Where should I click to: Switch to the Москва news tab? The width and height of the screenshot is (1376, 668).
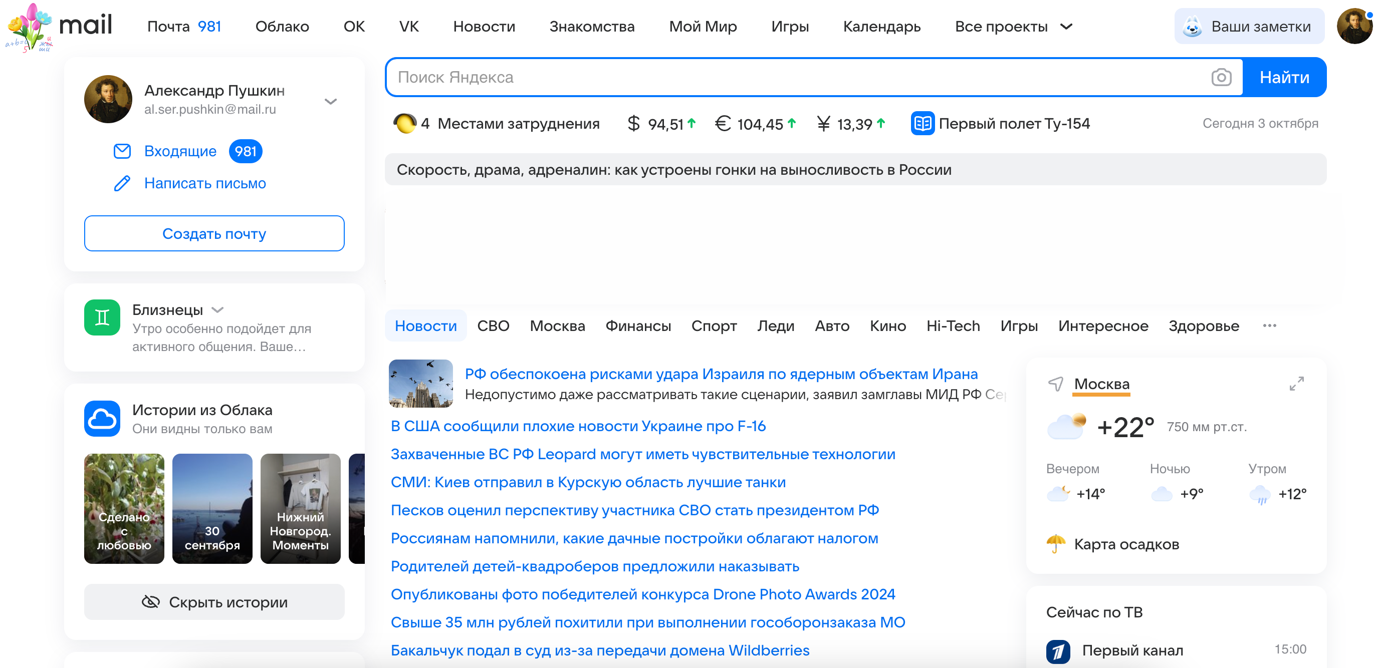(x=557, y=325)
